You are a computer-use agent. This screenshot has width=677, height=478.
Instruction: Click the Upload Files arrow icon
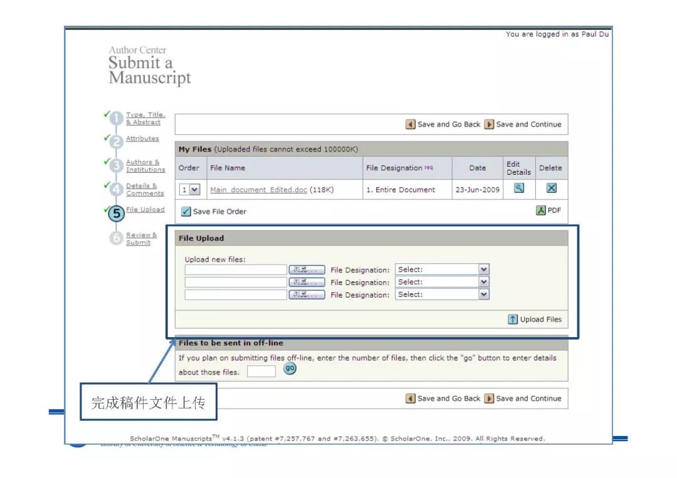coord(513,320)
